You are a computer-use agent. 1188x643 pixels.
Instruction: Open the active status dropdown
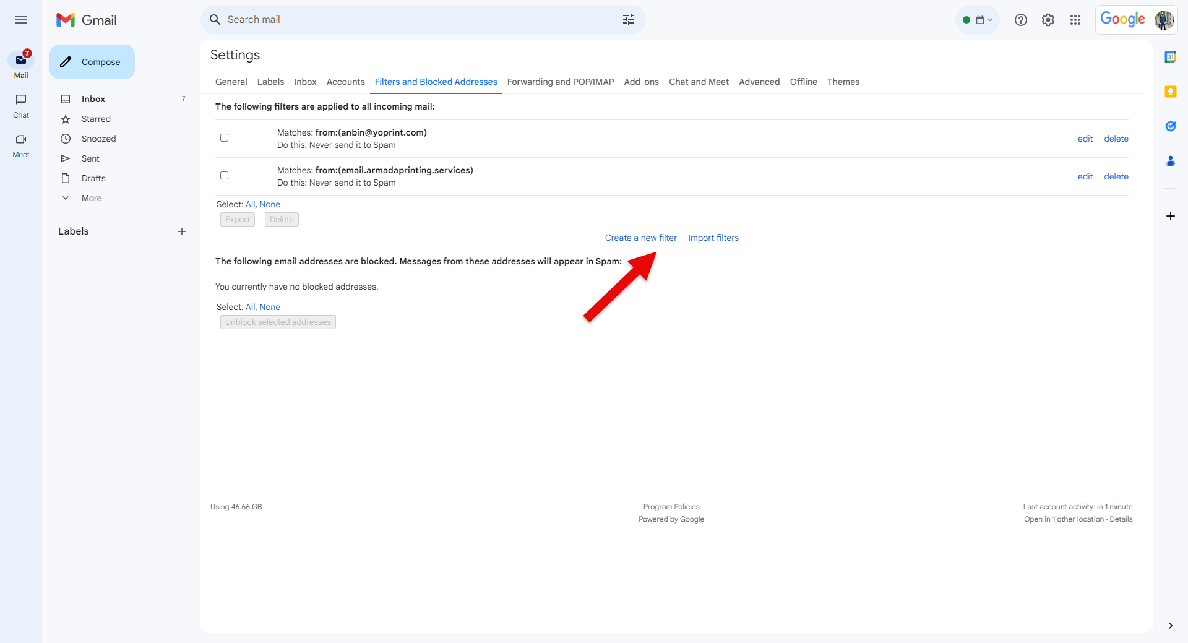[978, 20]
